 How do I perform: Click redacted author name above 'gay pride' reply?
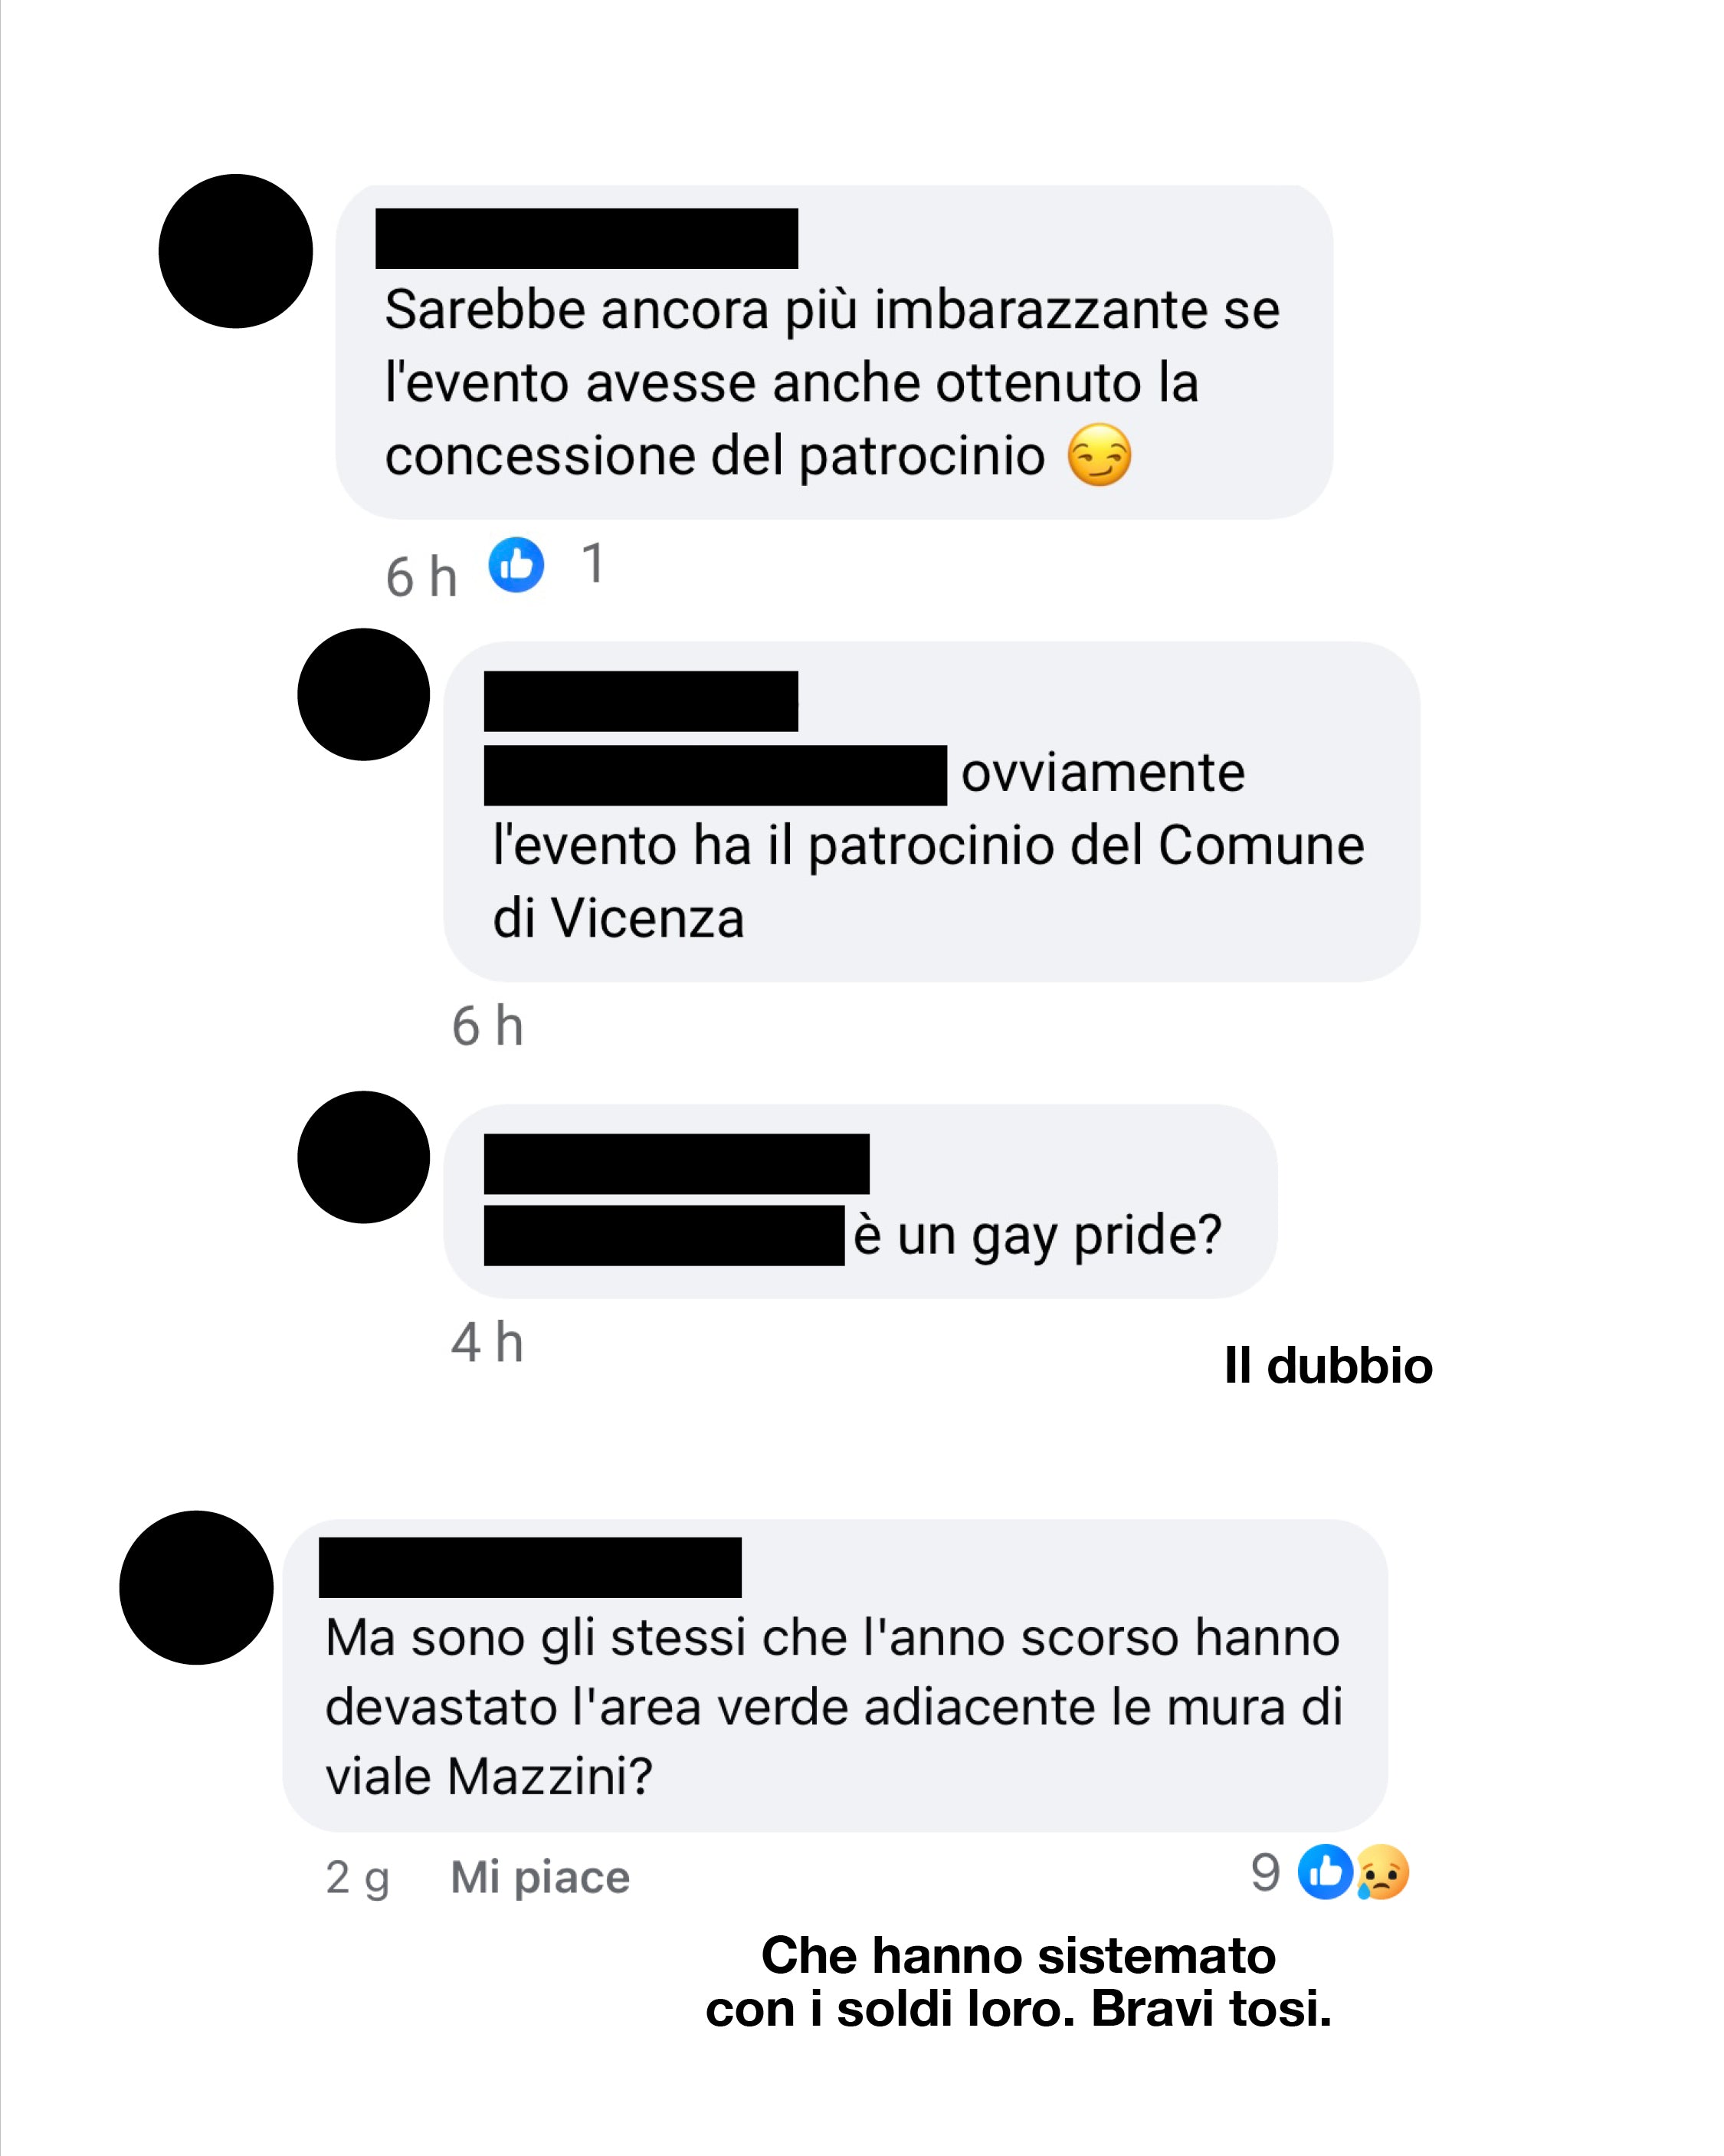tap(677, 1164)
